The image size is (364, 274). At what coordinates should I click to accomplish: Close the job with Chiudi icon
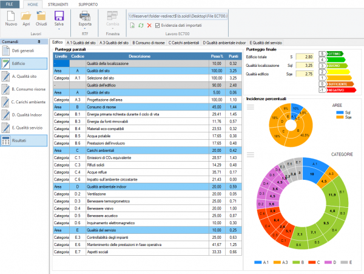click(x=41, y=16)
